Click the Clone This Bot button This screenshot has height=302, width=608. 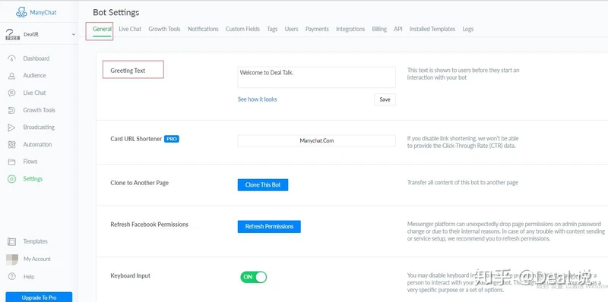pyautogui.click(x=263, y=184)
